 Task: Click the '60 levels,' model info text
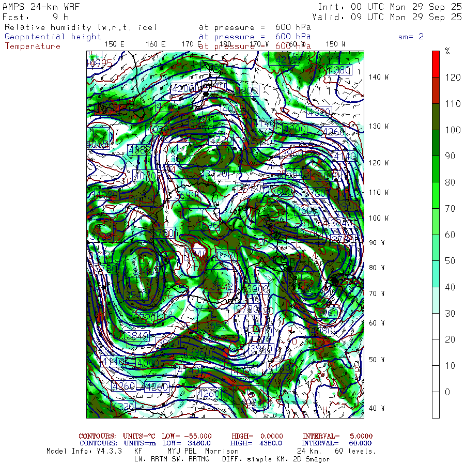pos(355,451)
